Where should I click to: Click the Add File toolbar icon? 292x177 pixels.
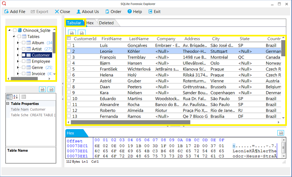pyautogui.click(x=6, y=12)
